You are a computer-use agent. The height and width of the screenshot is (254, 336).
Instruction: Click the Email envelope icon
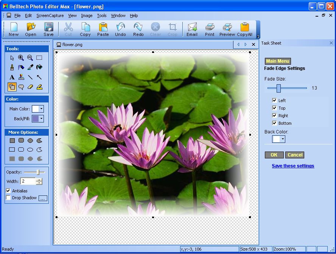(192, 29)
